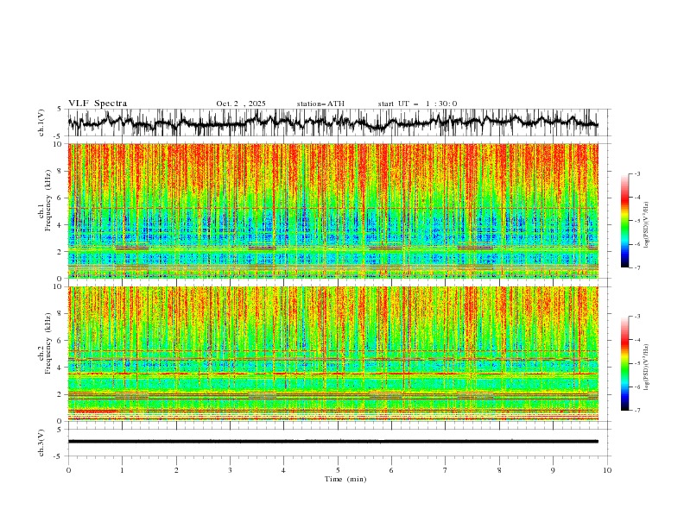Click the ch.1 PSD color scale bar
Viewport: 684px width, 528px height.
(624, 221)
